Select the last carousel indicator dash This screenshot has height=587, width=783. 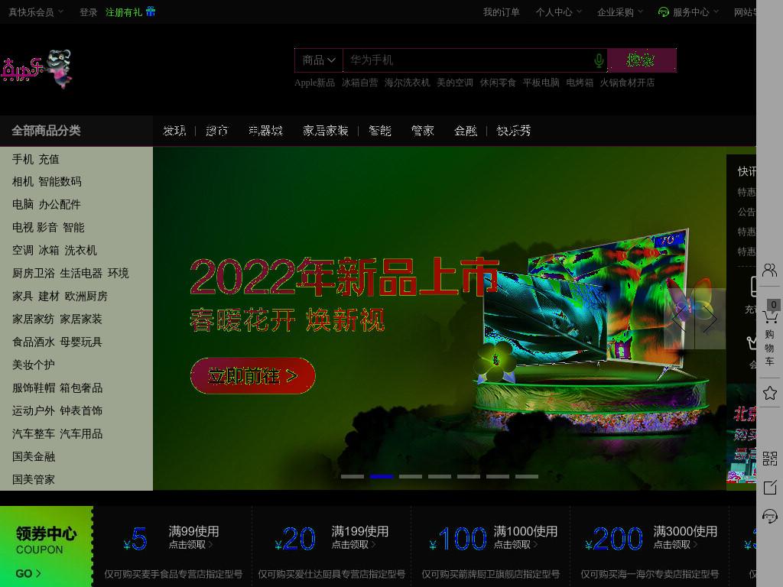pyautogui.click(x=527, y=477)
